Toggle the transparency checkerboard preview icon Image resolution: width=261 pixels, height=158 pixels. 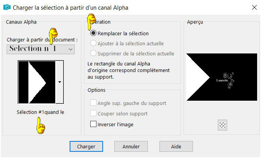tap(222, 125)
